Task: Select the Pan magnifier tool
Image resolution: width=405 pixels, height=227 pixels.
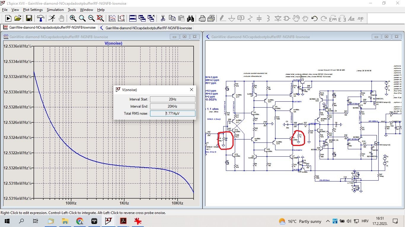Action: click(82, 18)
